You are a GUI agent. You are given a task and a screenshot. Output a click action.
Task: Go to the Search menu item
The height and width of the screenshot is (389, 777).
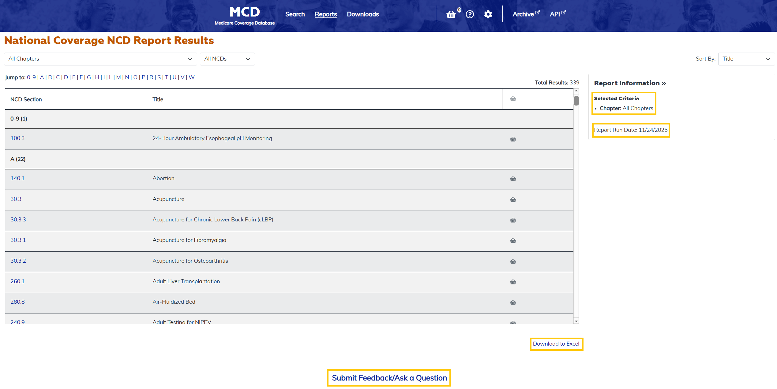[295, 14]
